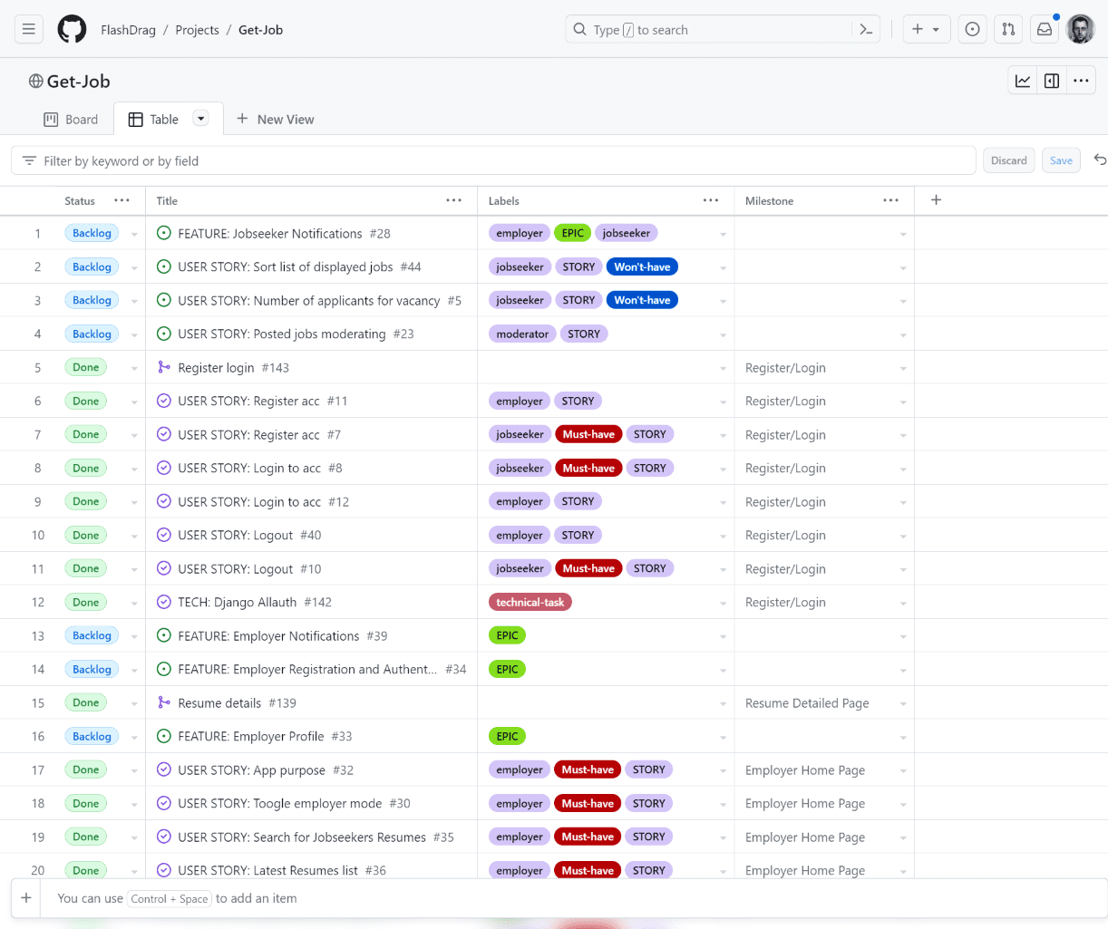
Task: Click open issue icon for Jobseeker Notifications
Action: (x=164, y=233)
